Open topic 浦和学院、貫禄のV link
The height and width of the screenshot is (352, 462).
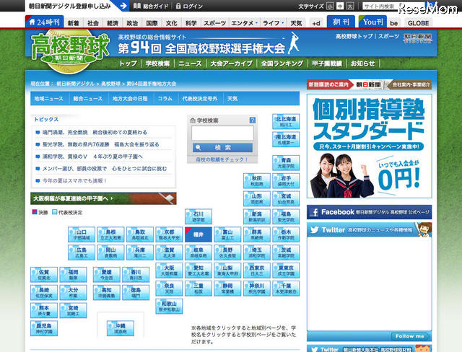point(92,157)
